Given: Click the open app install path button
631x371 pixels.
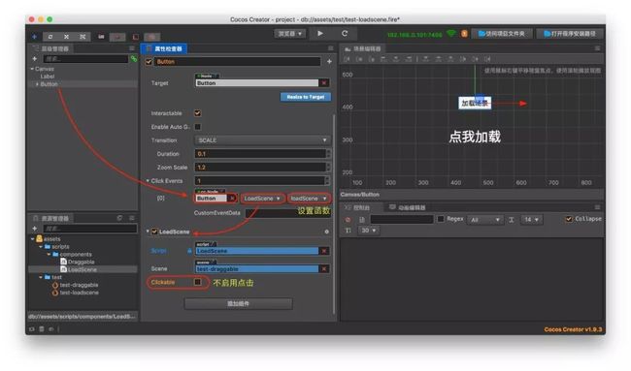Looking at the screenshot, I should [570, 34].
